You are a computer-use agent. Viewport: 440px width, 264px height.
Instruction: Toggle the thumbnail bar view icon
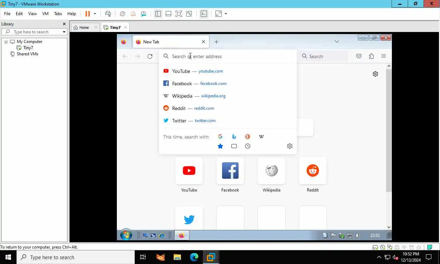coord(168,14)
